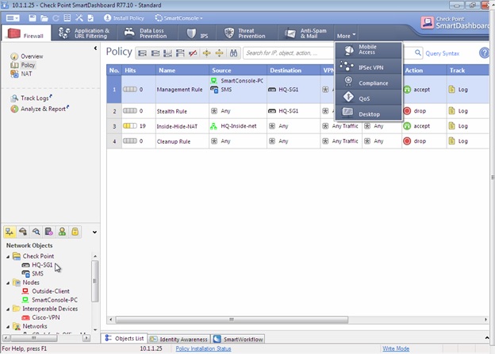
Task: Open the SmartConsole dropdown
Action: tap(178, 18)
